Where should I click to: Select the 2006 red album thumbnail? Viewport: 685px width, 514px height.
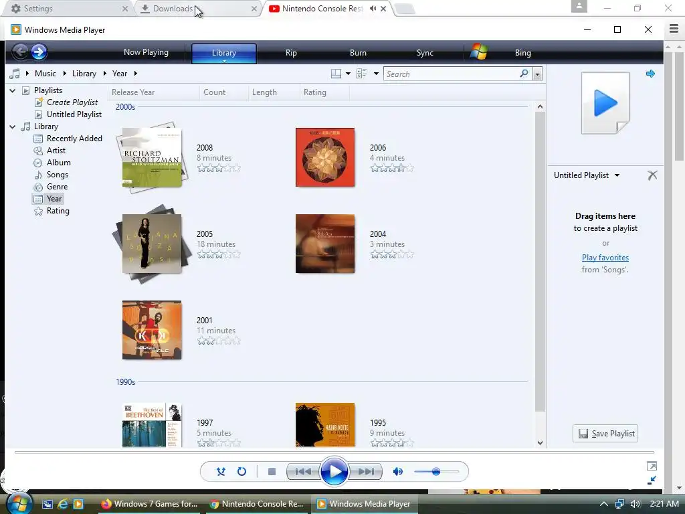[x=325, y=157]
